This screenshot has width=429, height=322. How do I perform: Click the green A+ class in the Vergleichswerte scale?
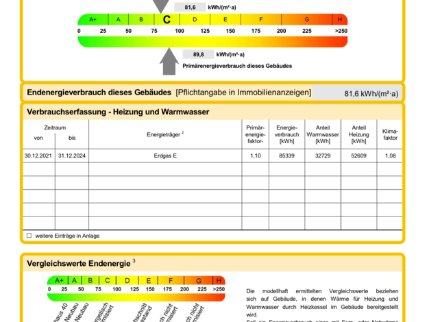[x=58, y=280]
